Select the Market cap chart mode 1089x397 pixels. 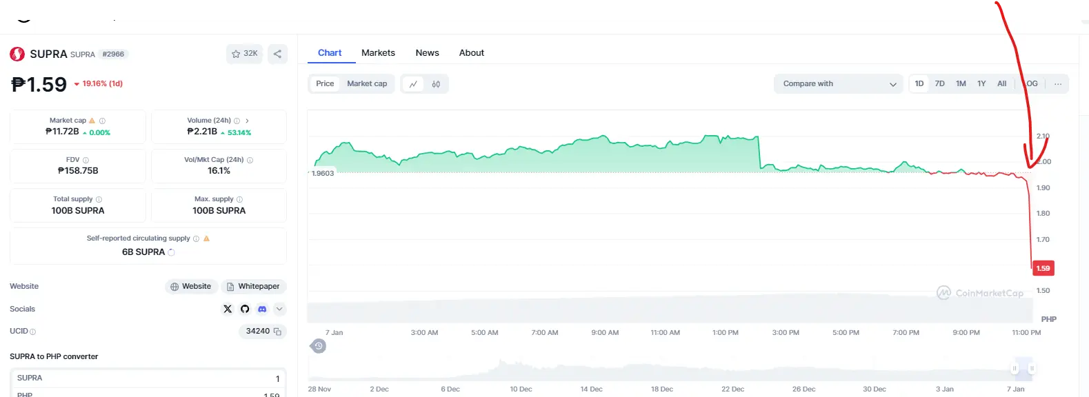pyautogui.click(x=367, y=84)
